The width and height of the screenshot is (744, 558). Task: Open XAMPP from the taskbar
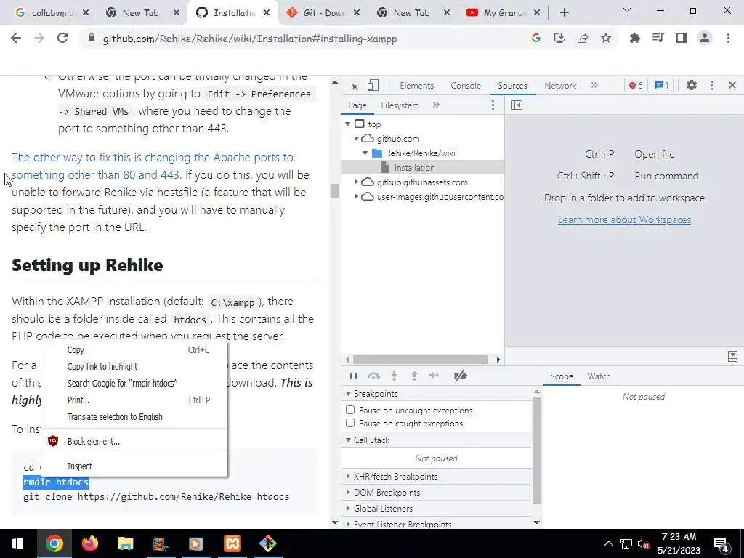coord(232,543)
